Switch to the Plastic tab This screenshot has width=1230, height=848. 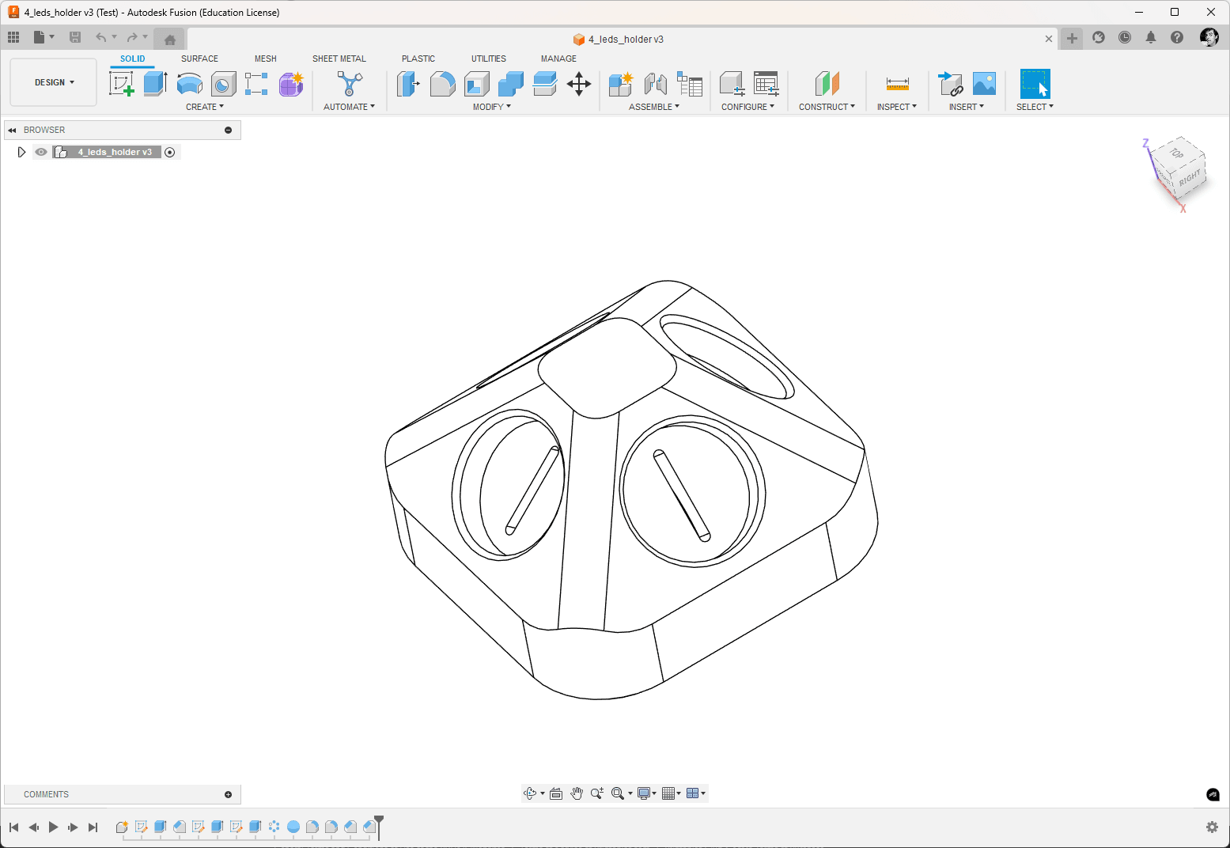tap(418, 59)
